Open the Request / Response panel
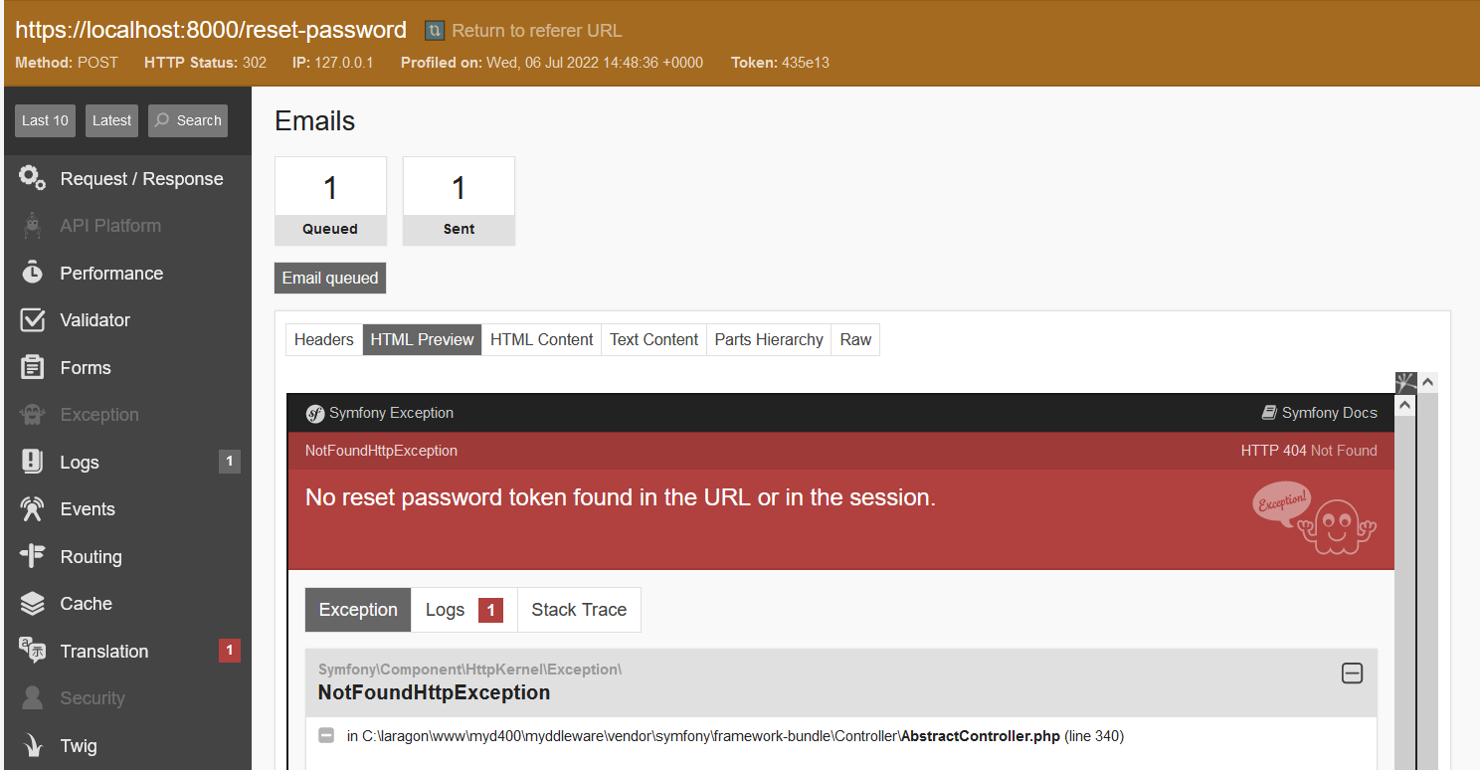Image resolution: width=1480 pixels, height=770 pixels. click(140, 178)
